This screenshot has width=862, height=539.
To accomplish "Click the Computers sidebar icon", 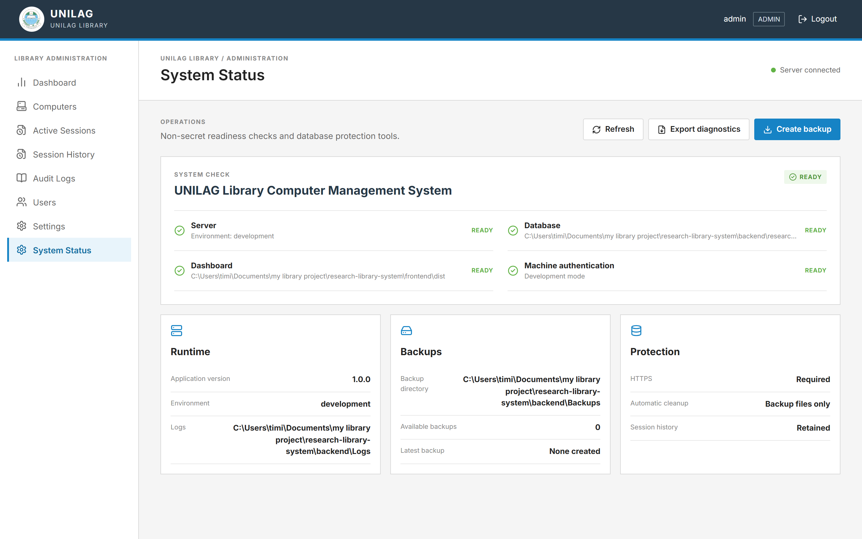I will [21, 106].
